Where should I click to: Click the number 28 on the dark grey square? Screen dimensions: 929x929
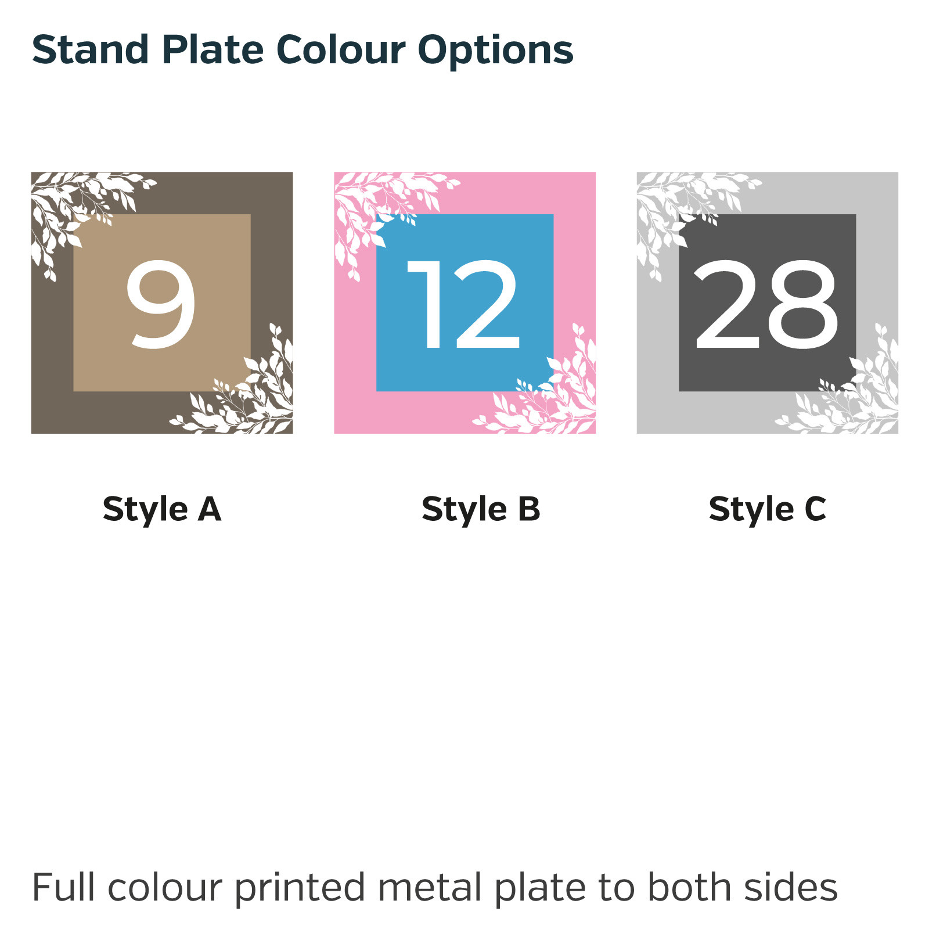(x=766, y=304)
